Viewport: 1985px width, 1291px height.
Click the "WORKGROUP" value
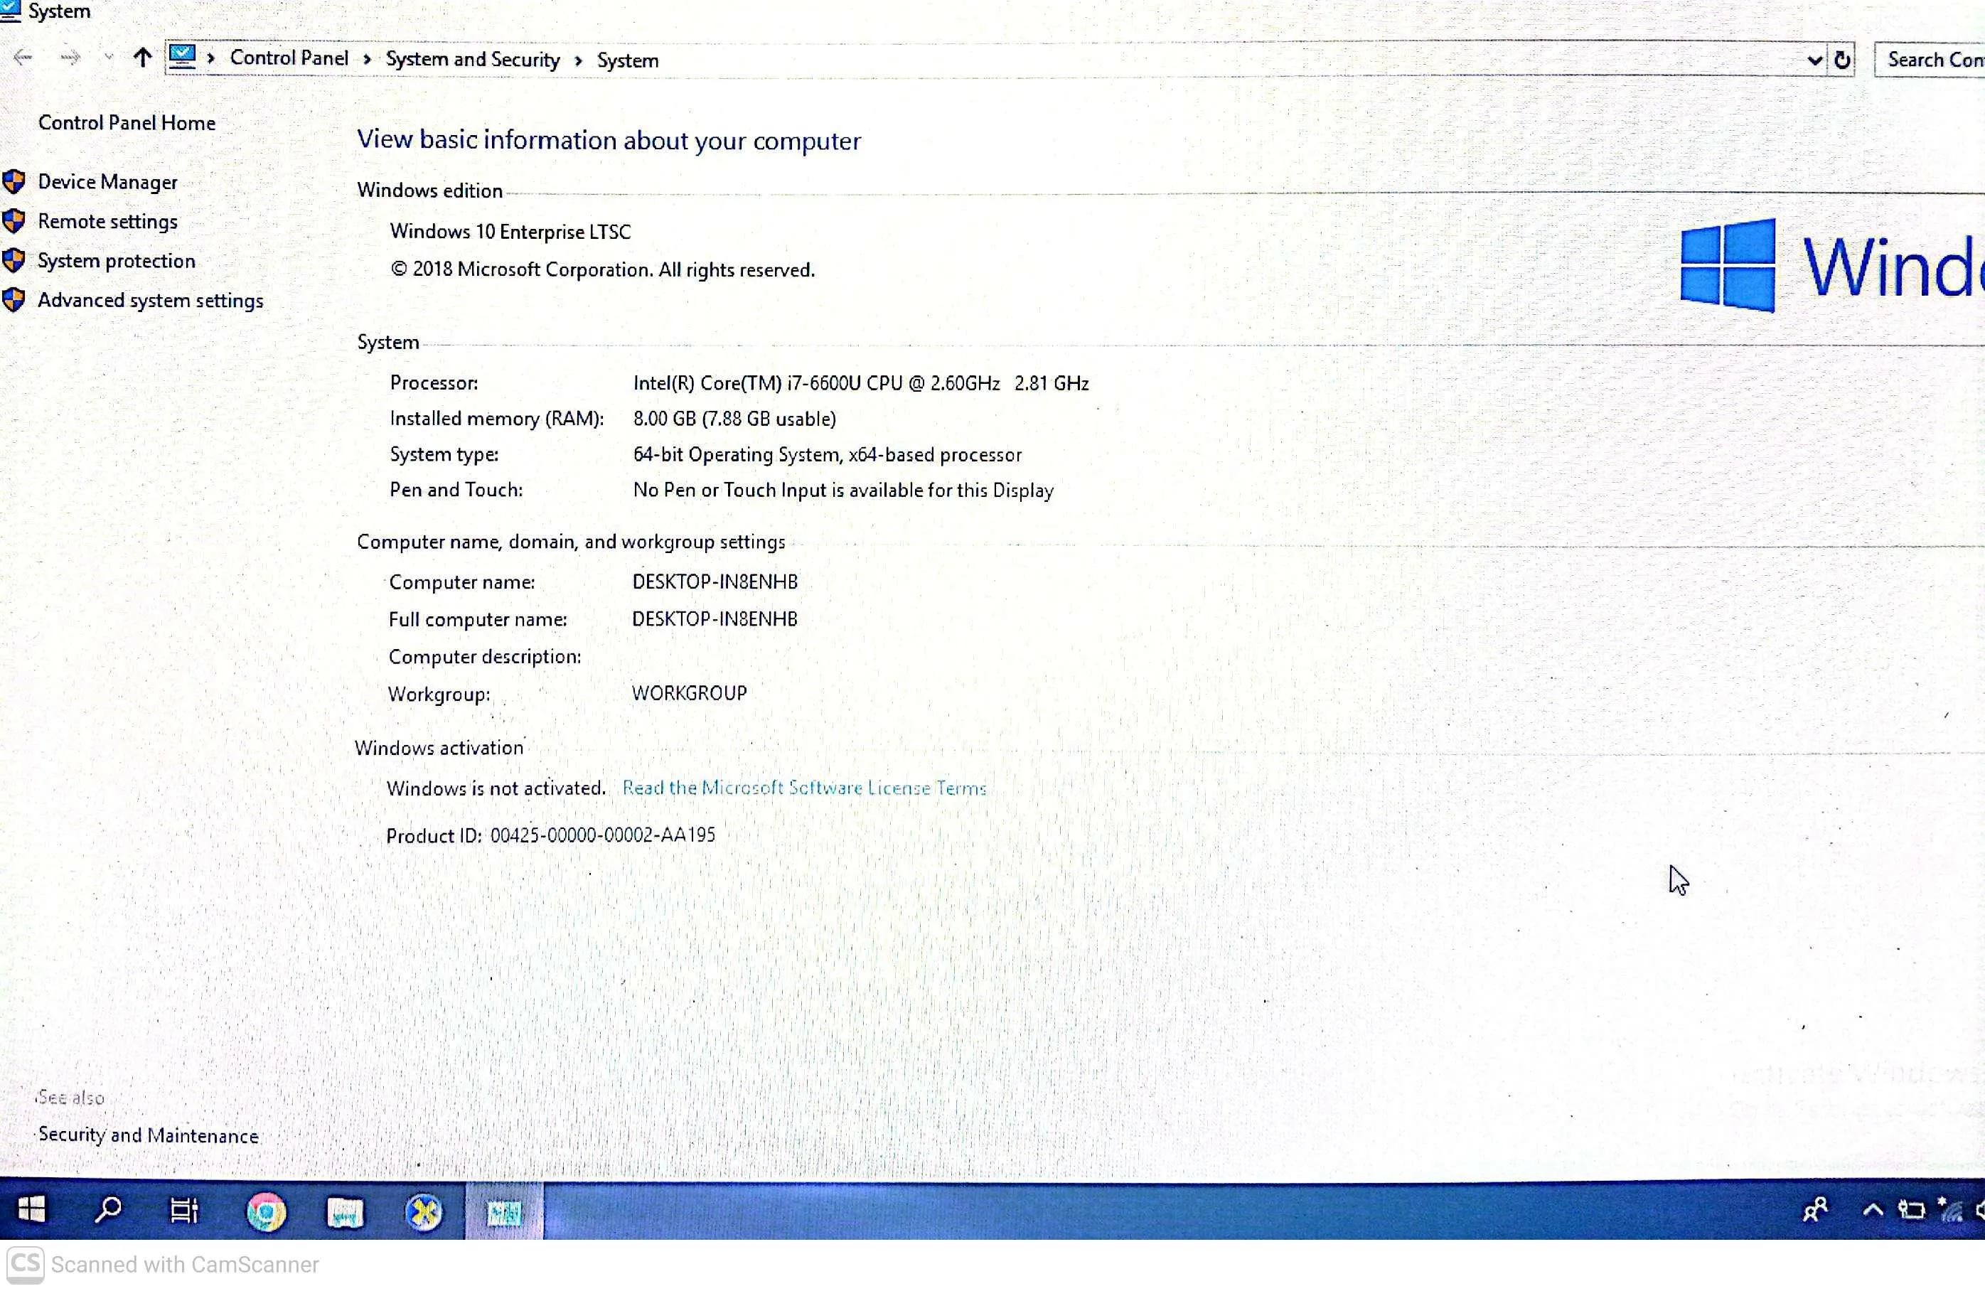(690, 694)
